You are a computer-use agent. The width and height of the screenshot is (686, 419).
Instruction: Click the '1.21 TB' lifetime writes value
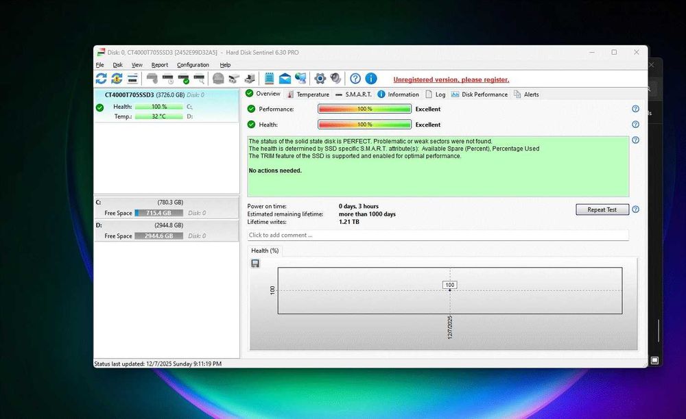(349, 222)
